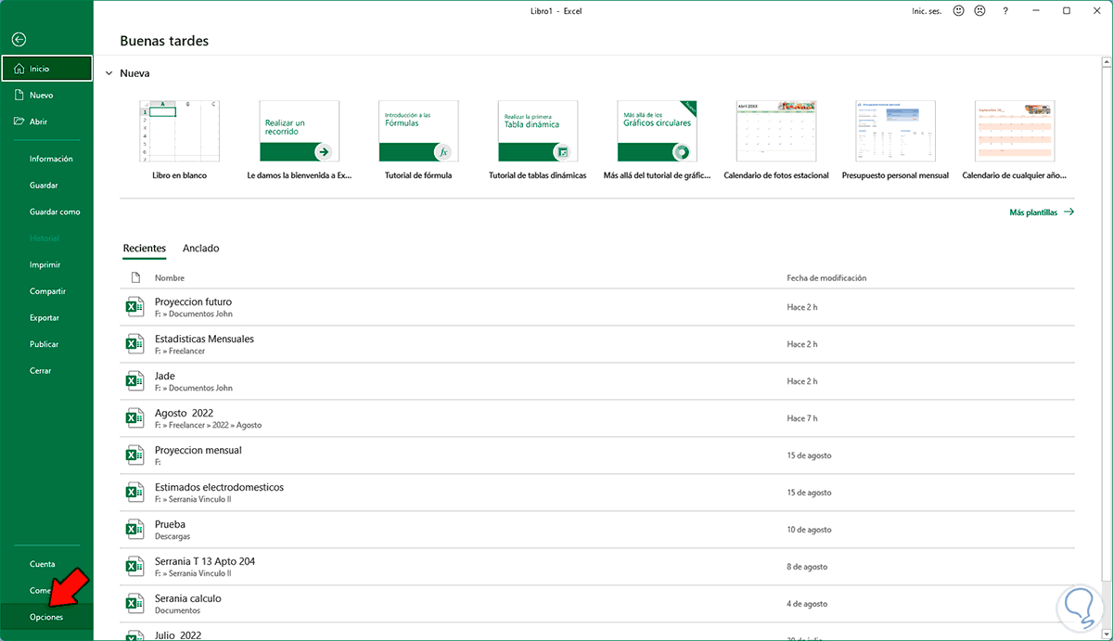Click Inic. ses. sign-in button
The image size is (1113, 641).
click(x=926, y=10)
